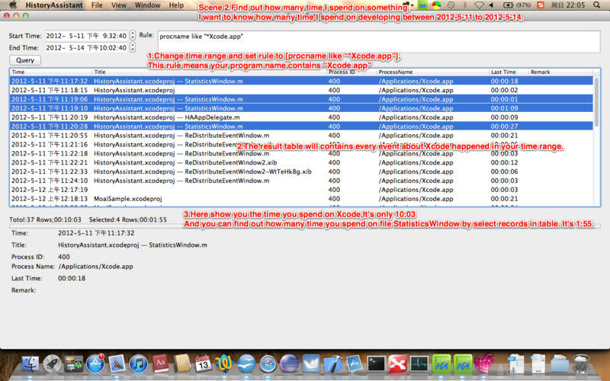This screenshot has width=610, height=381.
Task: Open Finder from the dock
Action: pos(30,364)
